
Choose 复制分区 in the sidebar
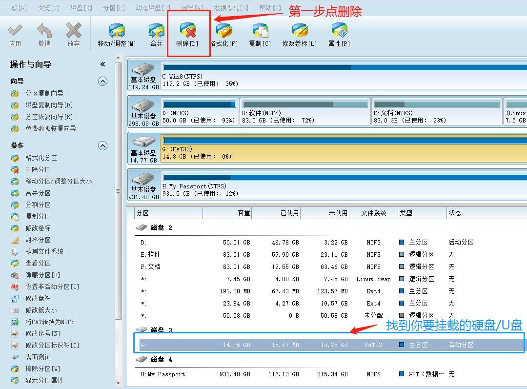click(x=38, y=216)
